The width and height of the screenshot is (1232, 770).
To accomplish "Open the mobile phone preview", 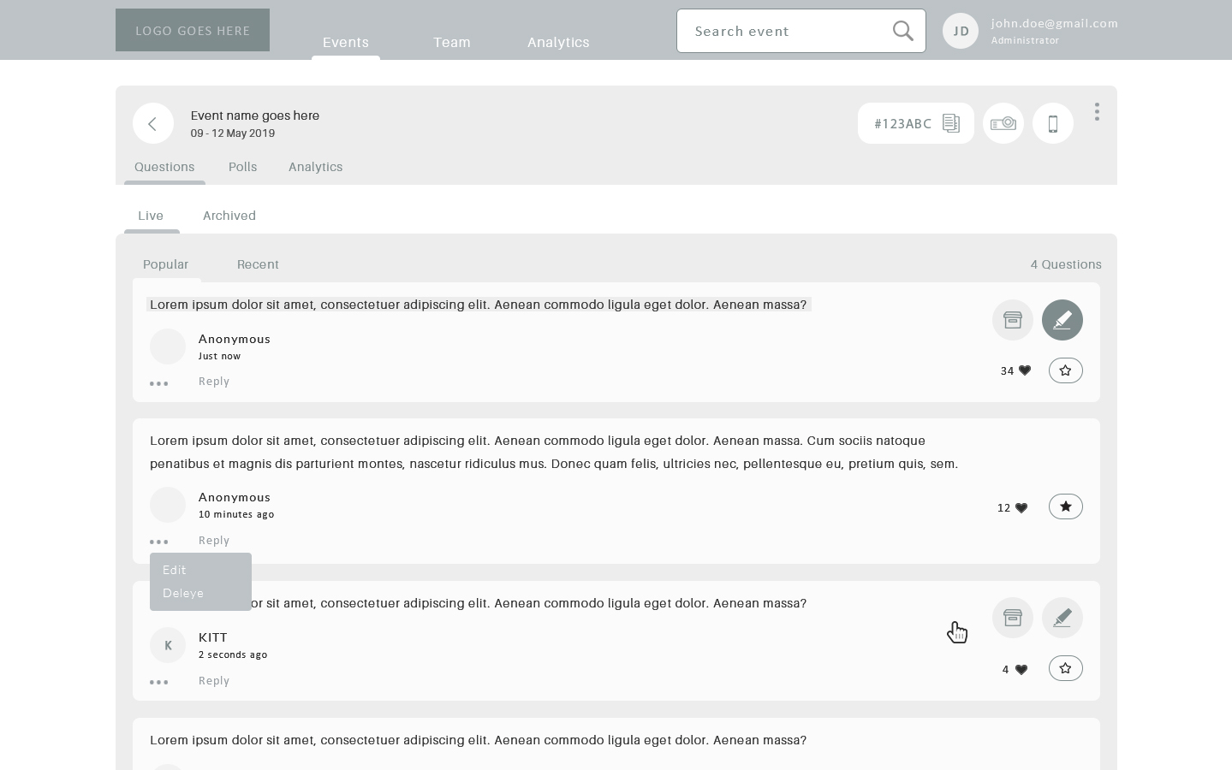I will pyautogui.click(x=1052, y=123).
